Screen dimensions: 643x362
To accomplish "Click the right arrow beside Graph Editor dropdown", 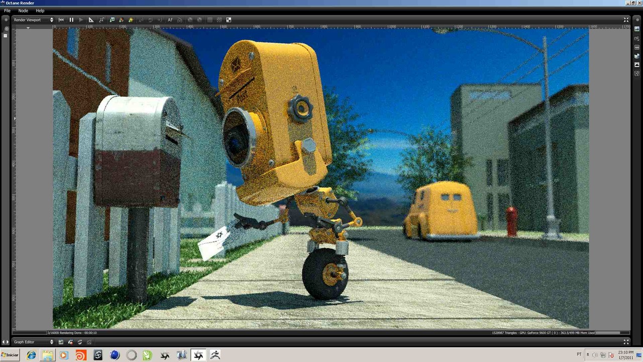I will (x=7, y=342).
